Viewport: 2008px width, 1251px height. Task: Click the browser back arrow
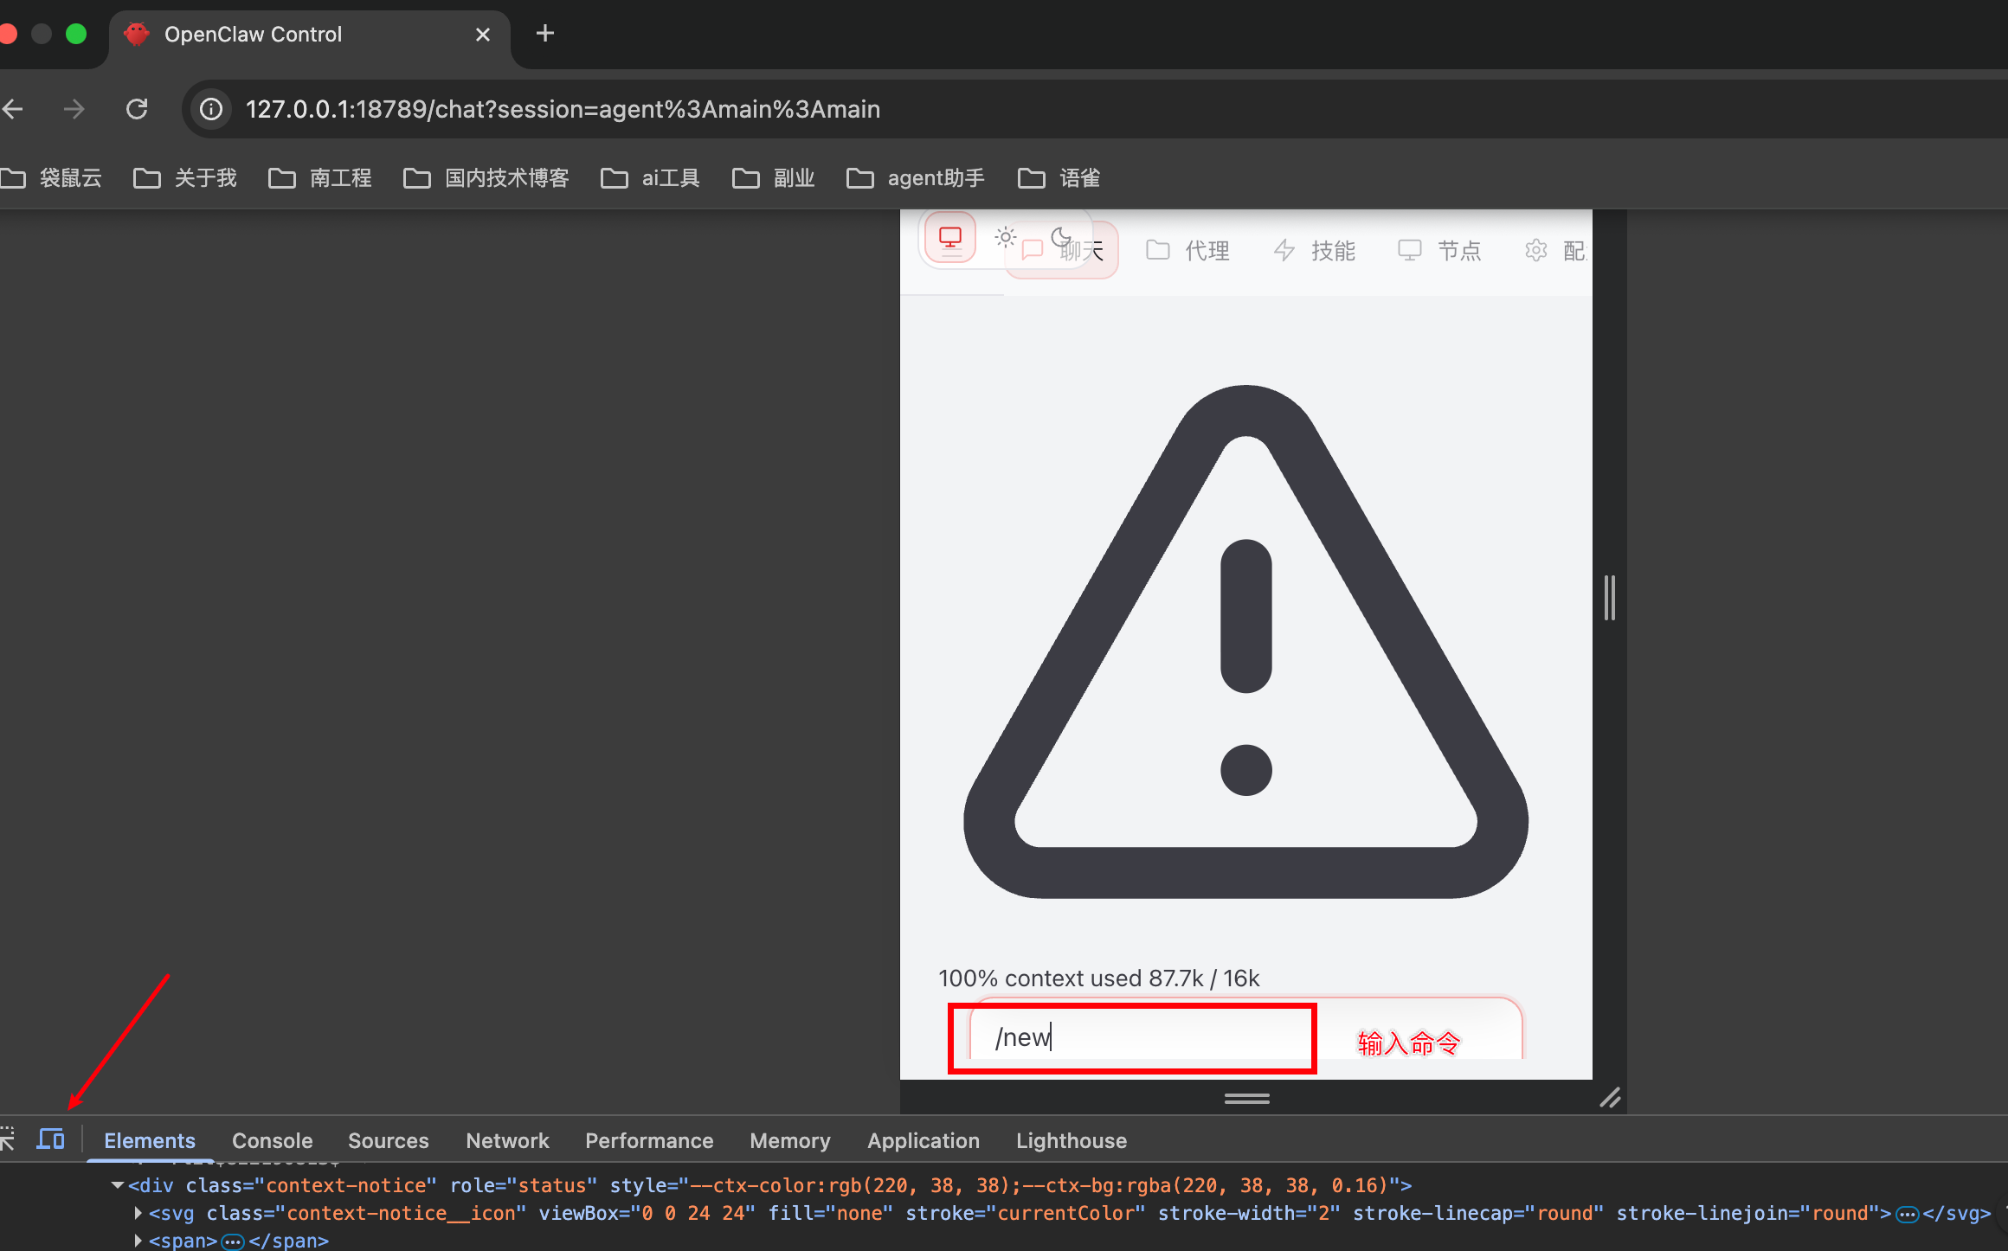[x=13, y=109]
